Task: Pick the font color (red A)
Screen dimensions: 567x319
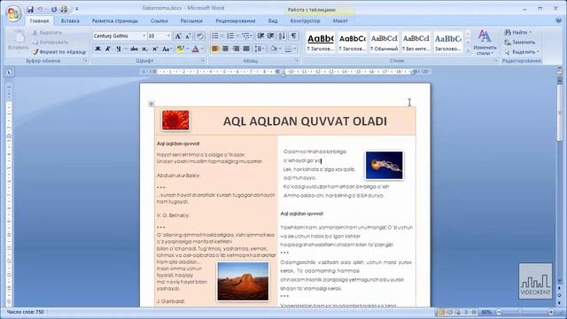Action: [x=195, y=49]
